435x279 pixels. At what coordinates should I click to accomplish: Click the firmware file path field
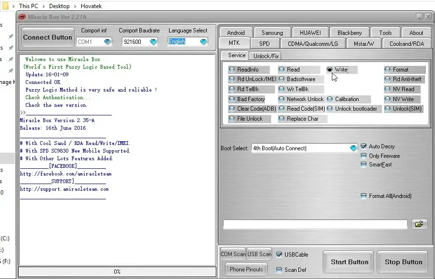[x=315, y=224]
